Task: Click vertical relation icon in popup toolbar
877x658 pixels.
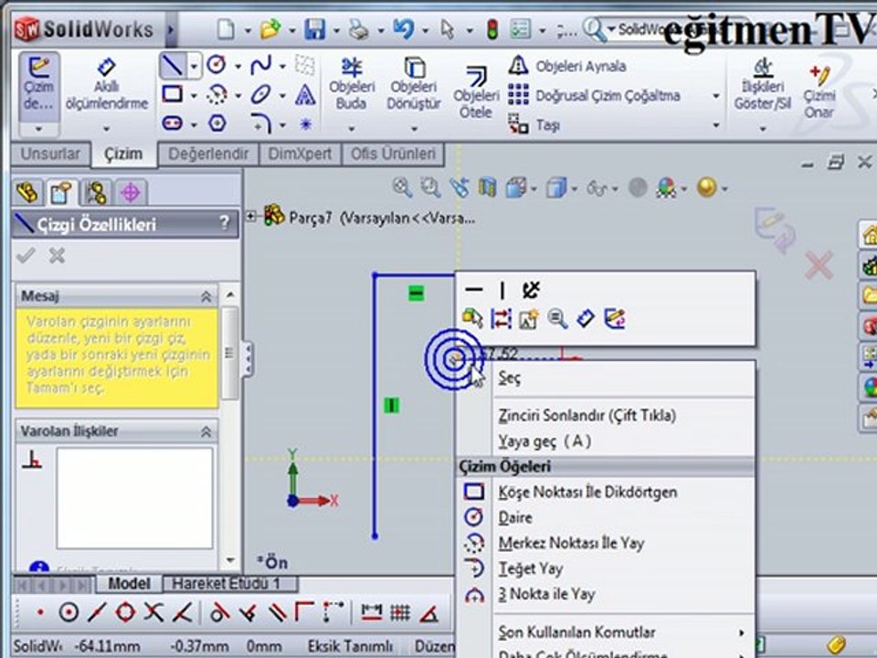Action: click(x=502, y=290)
